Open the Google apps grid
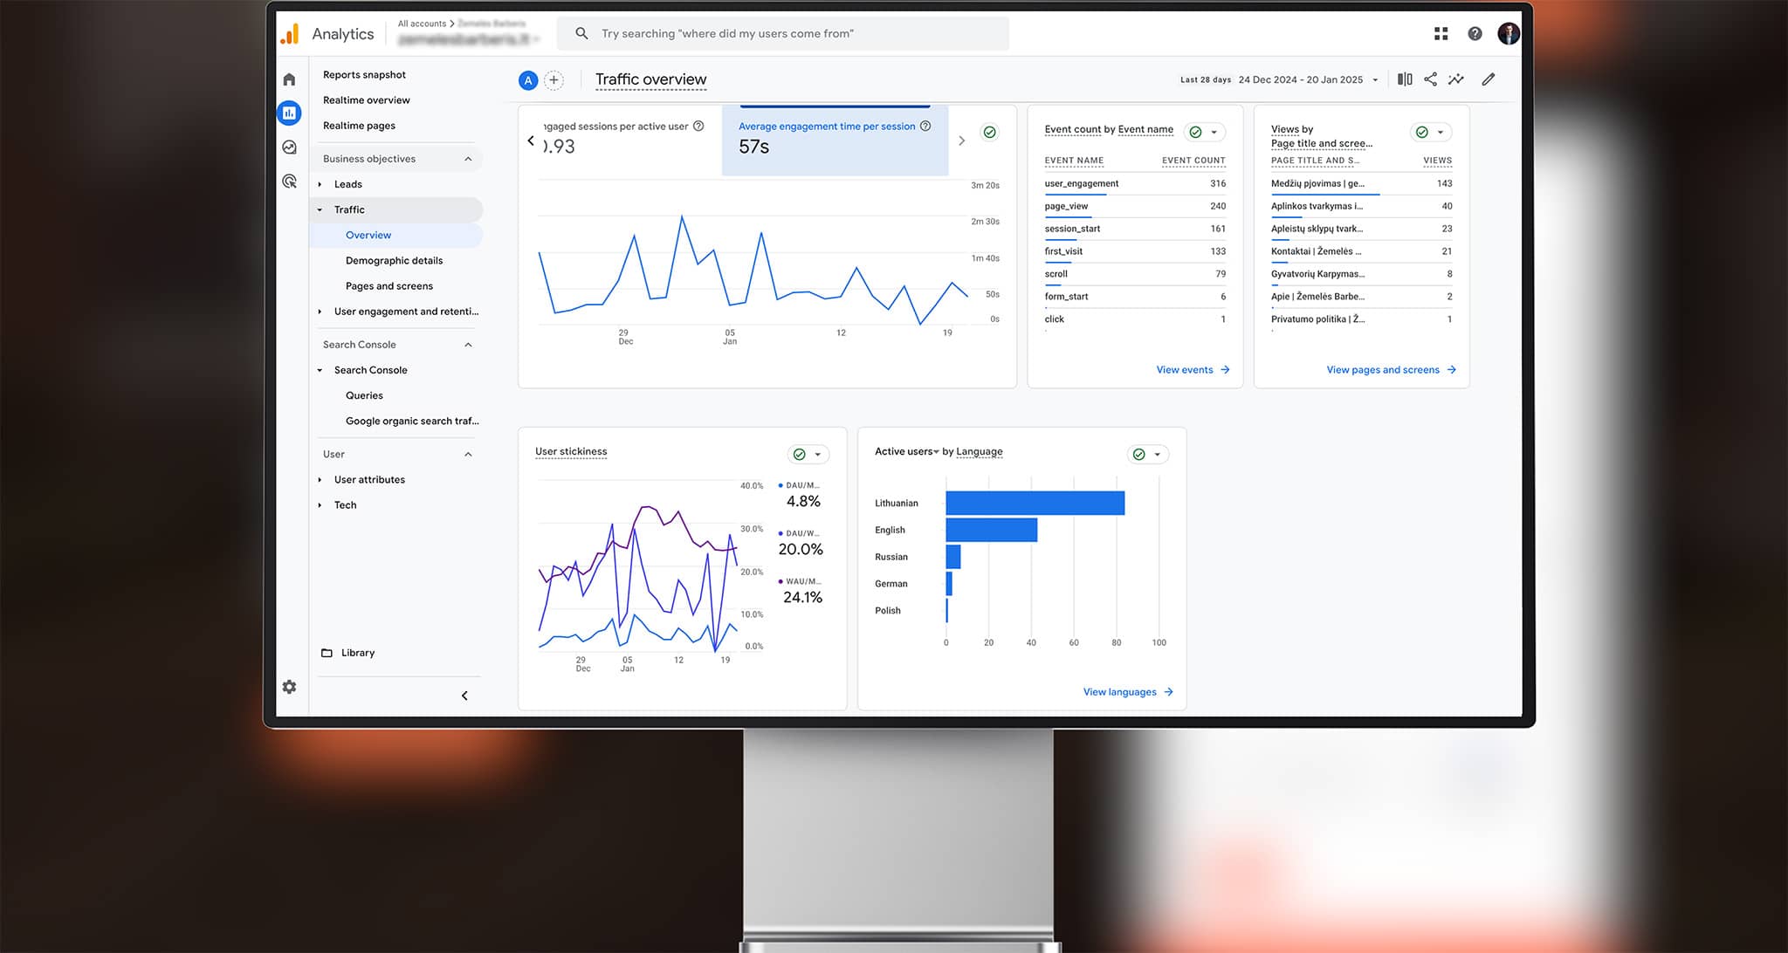Screen dimensions: 1788x953 (x=1441, y=34)
